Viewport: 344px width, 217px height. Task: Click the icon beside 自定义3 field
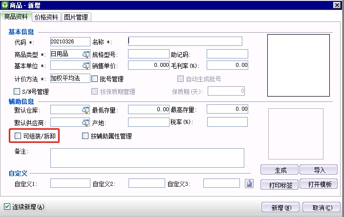pos(249,184)
